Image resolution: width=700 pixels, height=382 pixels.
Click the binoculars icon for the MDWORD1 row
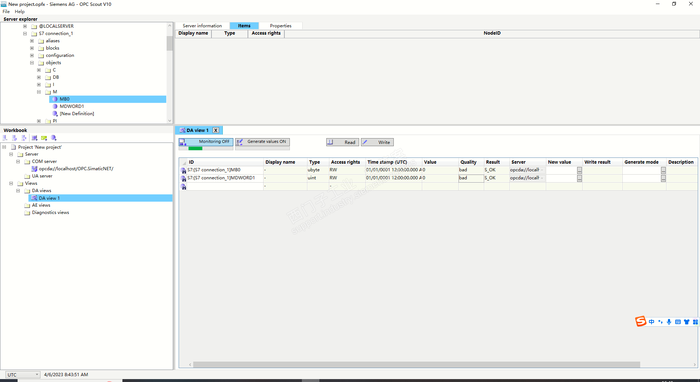pyautogui.click(x=183, y=178)
